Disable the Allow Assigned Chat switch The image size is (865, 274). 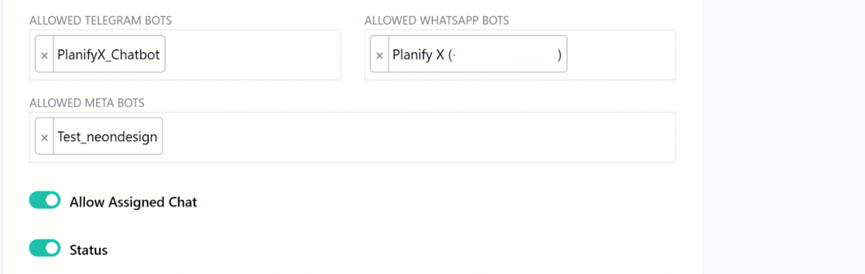45,201
